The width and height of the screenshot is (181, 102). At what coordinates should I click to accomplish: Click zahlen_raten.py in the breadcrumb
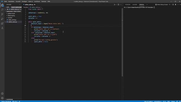coord(36,7)
